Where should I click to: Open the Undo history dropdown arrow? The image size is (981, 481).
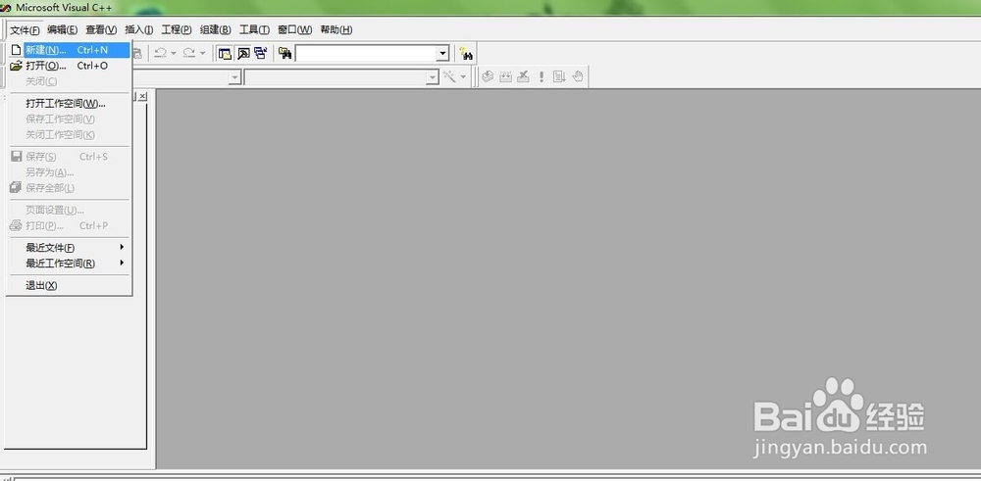174,54
